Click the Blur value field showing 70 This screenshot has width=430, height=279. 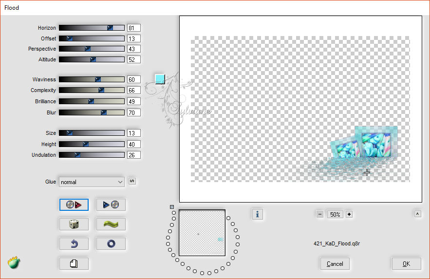[x=134, y=112]
